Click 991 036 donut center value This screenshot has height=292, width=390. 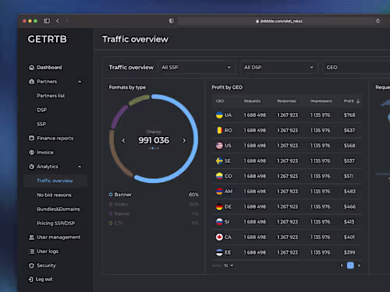click(154, 140)
